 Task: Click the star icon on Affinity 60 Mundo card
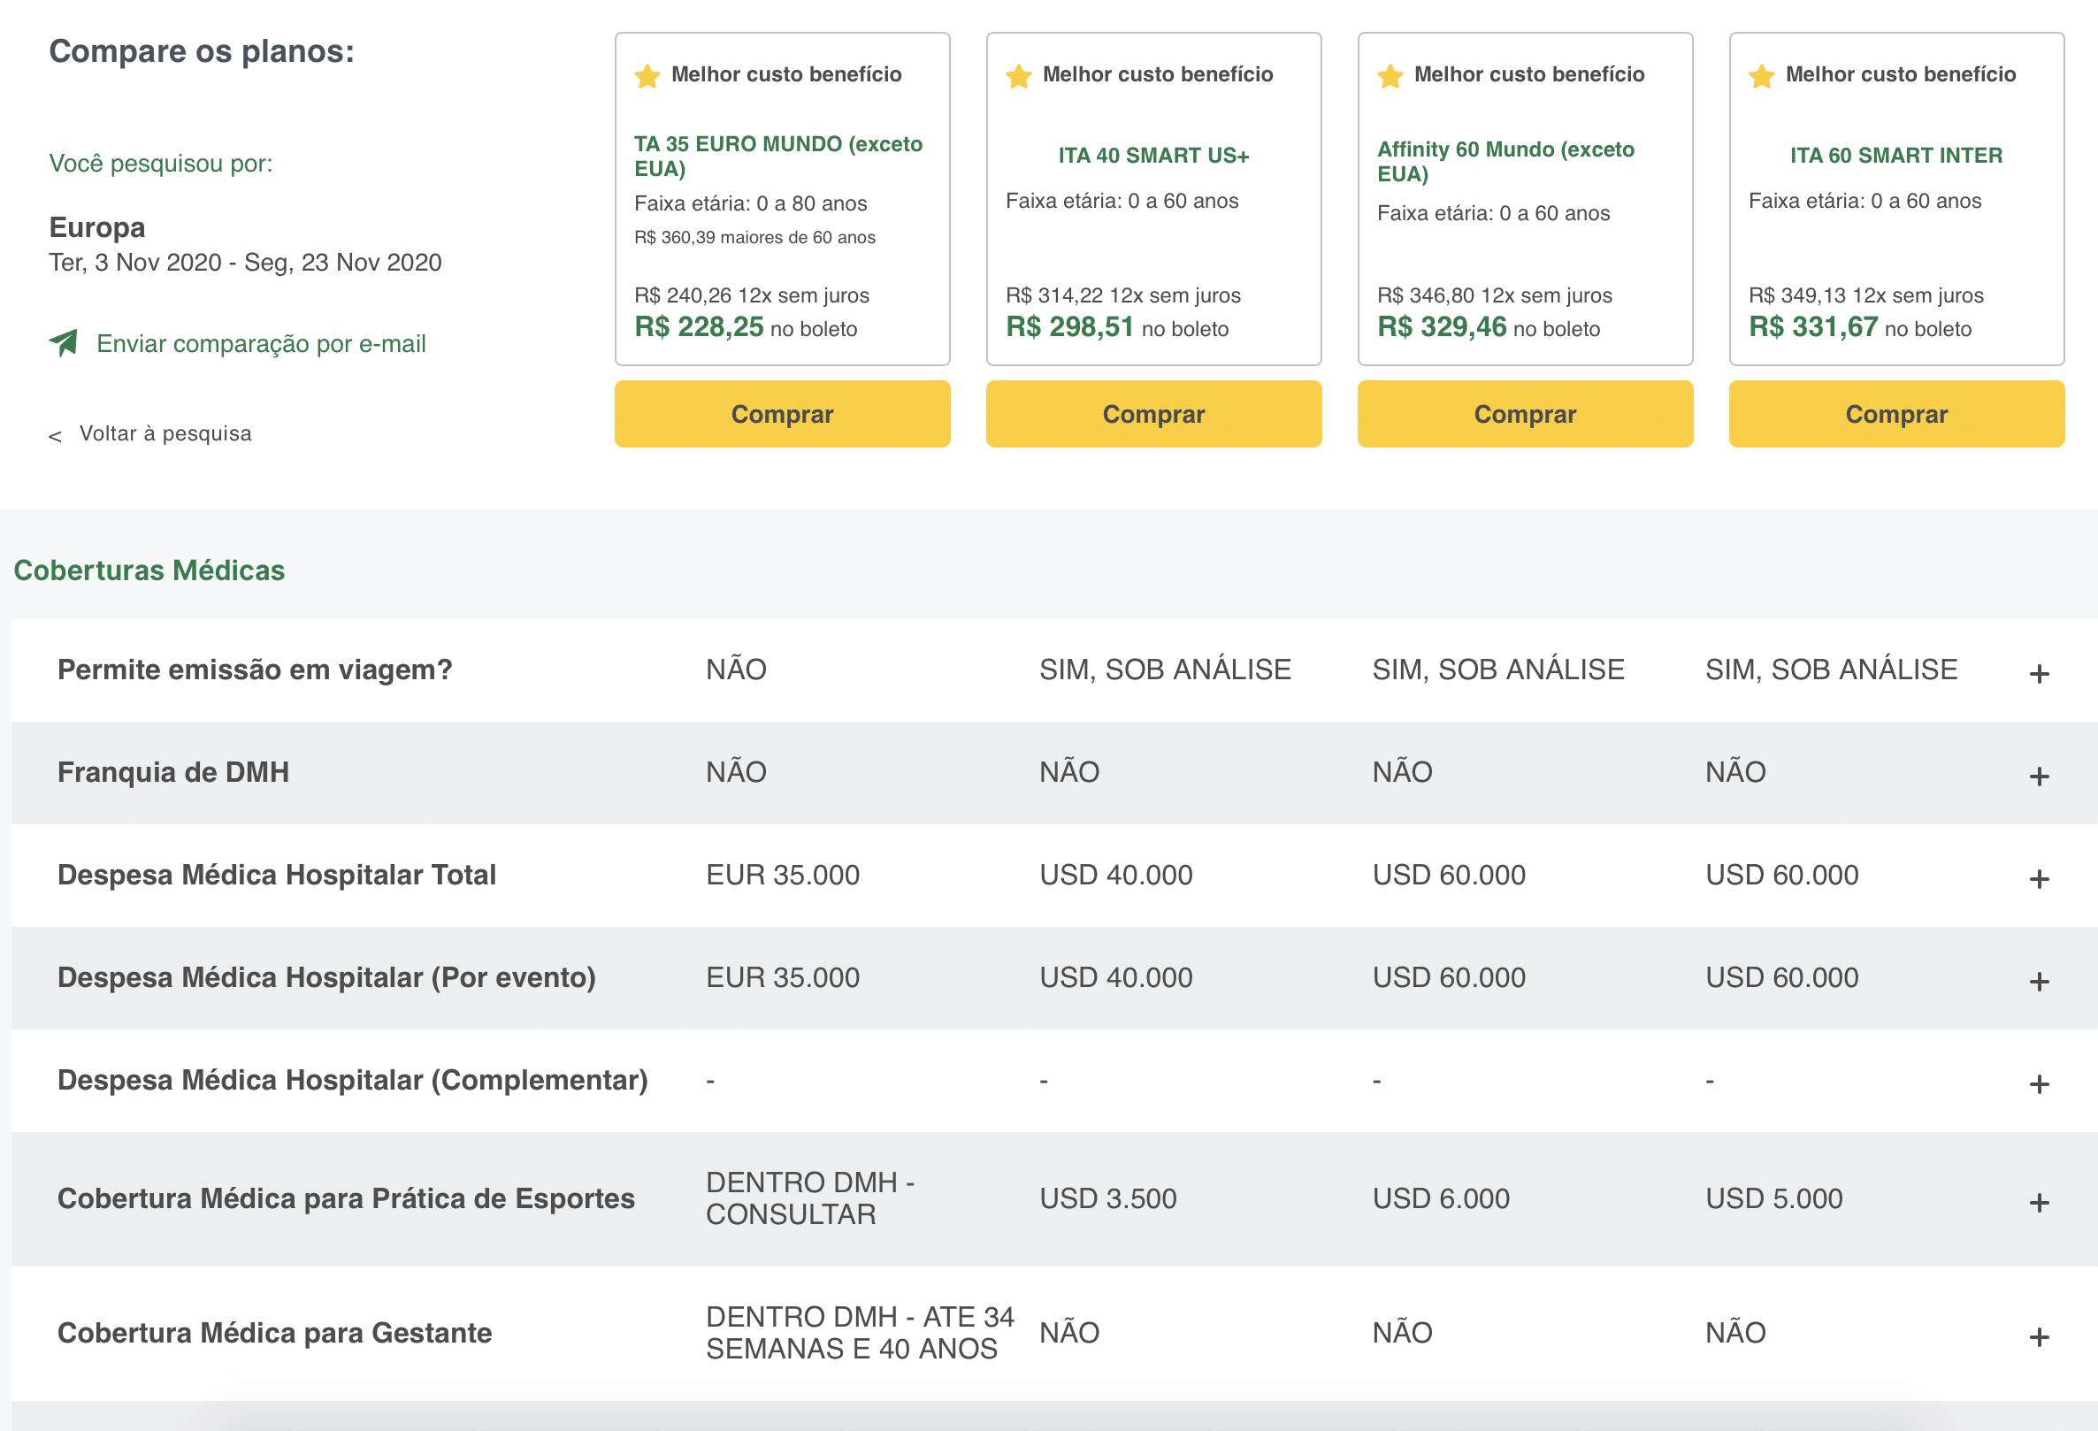coord(1390,76)
